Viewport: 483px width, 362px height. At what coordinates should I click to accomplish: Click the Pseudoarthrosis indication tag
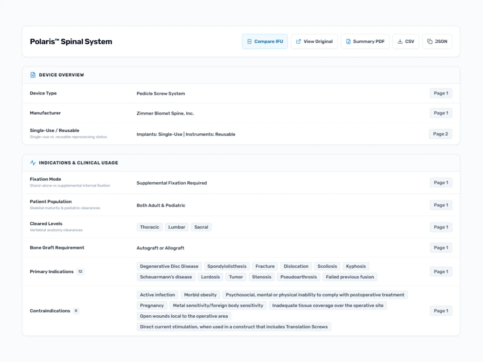point(299,277)
